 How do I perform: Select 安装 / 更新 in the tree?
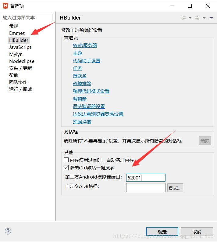tap(20, 68)
